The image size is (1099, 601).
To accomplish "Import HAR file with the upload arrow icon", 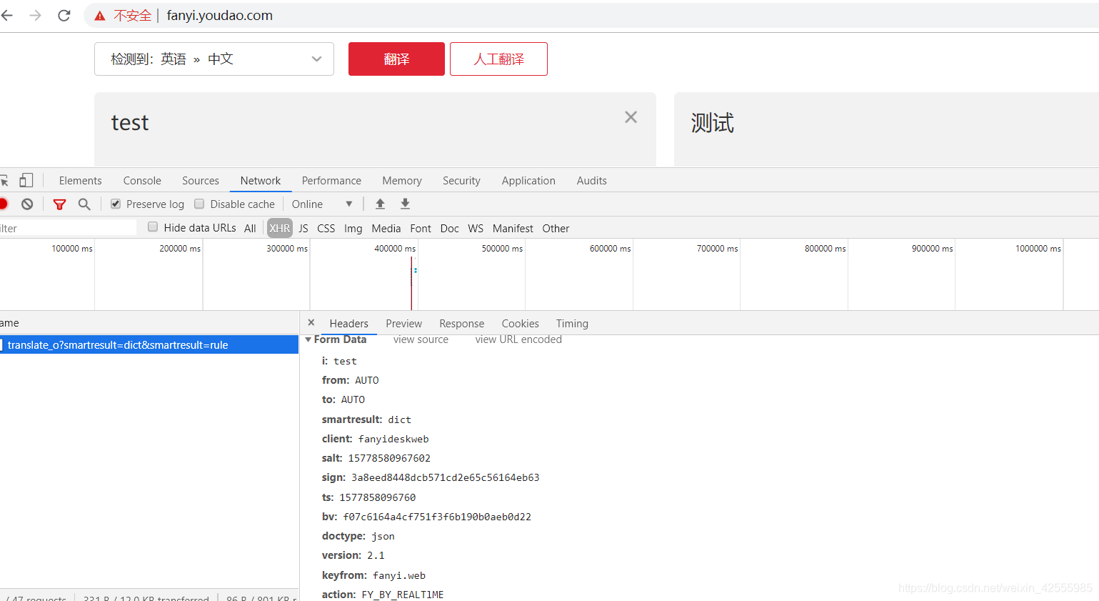I will coord(380,204).
